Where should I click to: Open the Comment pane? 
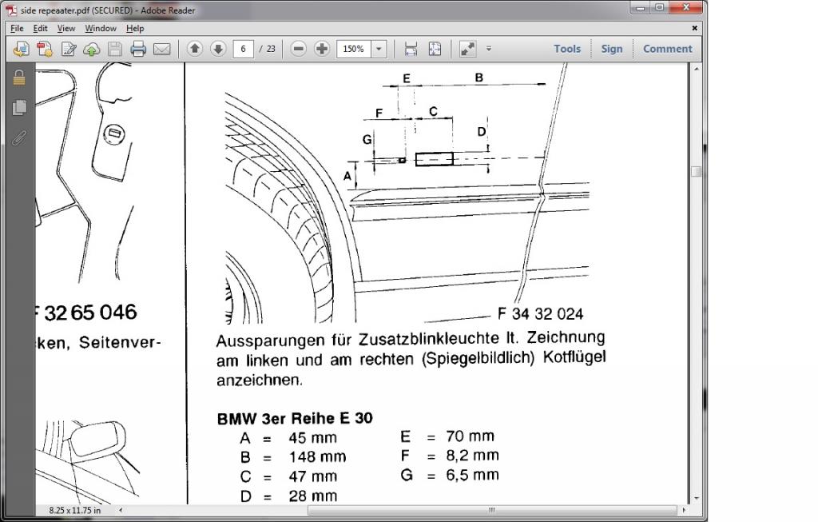tap(667, 49)
